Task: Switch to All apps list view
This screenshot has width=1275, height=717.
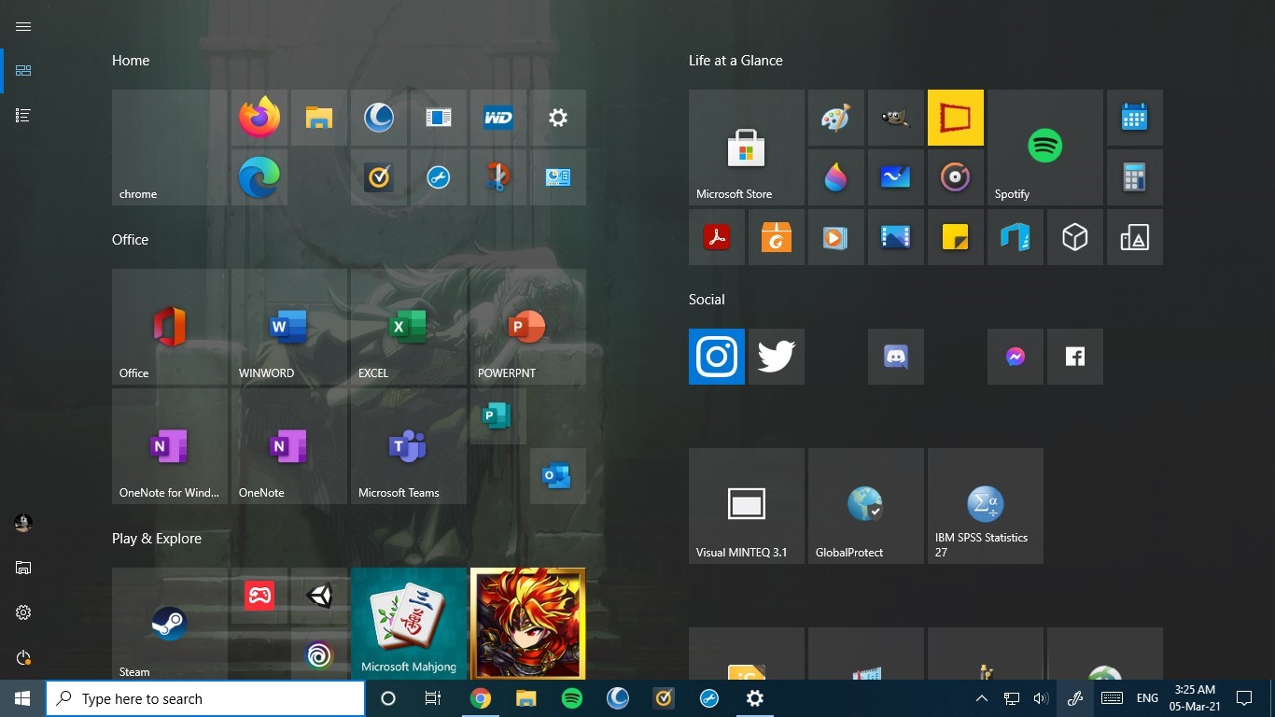Action: click(23, 116)
